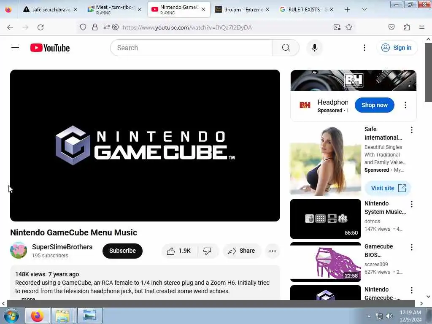Click the search magnifier button
This screenshot has height=324, width=432.
pyautogui.click(x=286, y=48)
